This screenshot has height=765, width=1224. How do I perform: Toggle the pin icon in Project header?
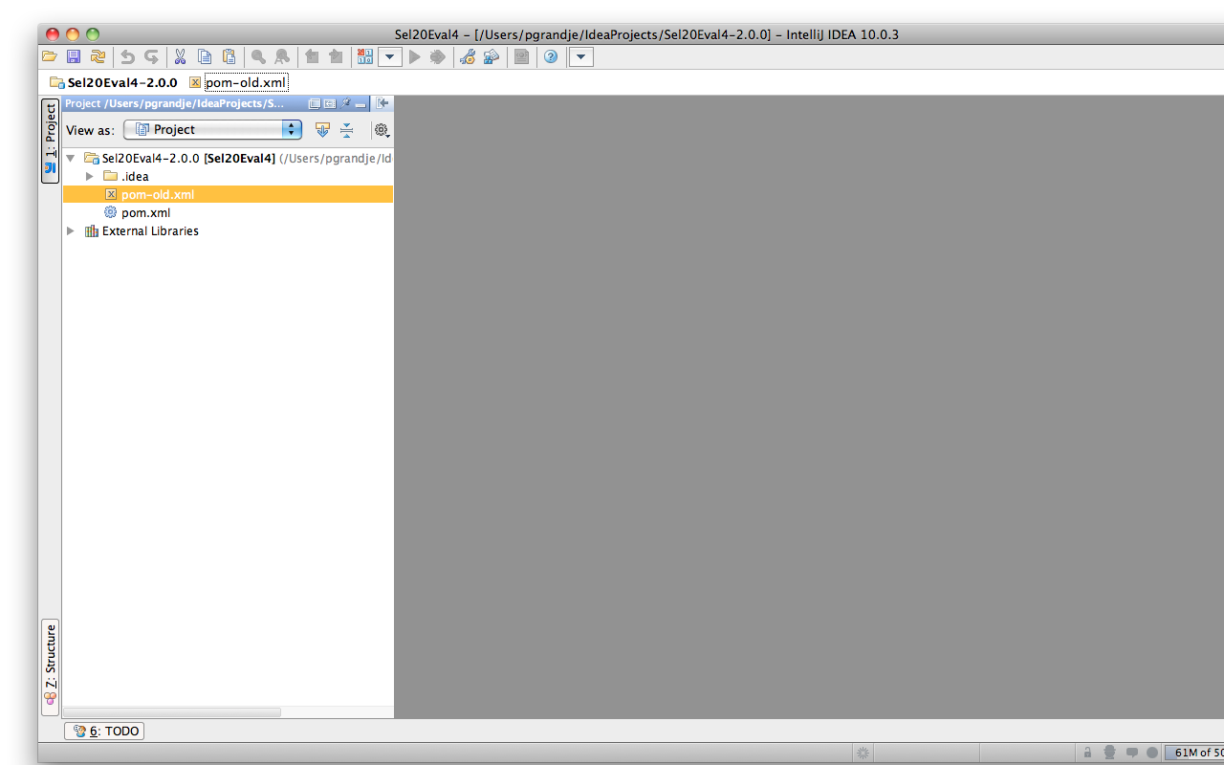[346, 103]
